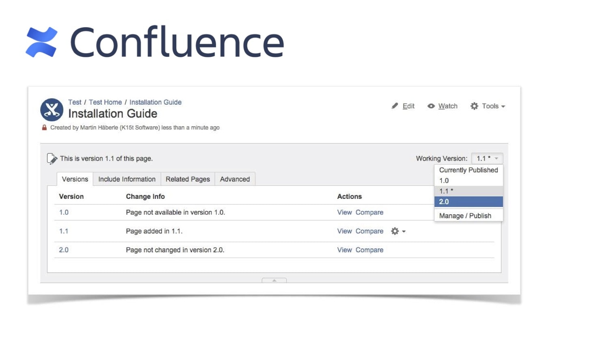Click the Confluence logo icon
The width and height of the screenshot is (609, 342).
[x=41, y=42]
